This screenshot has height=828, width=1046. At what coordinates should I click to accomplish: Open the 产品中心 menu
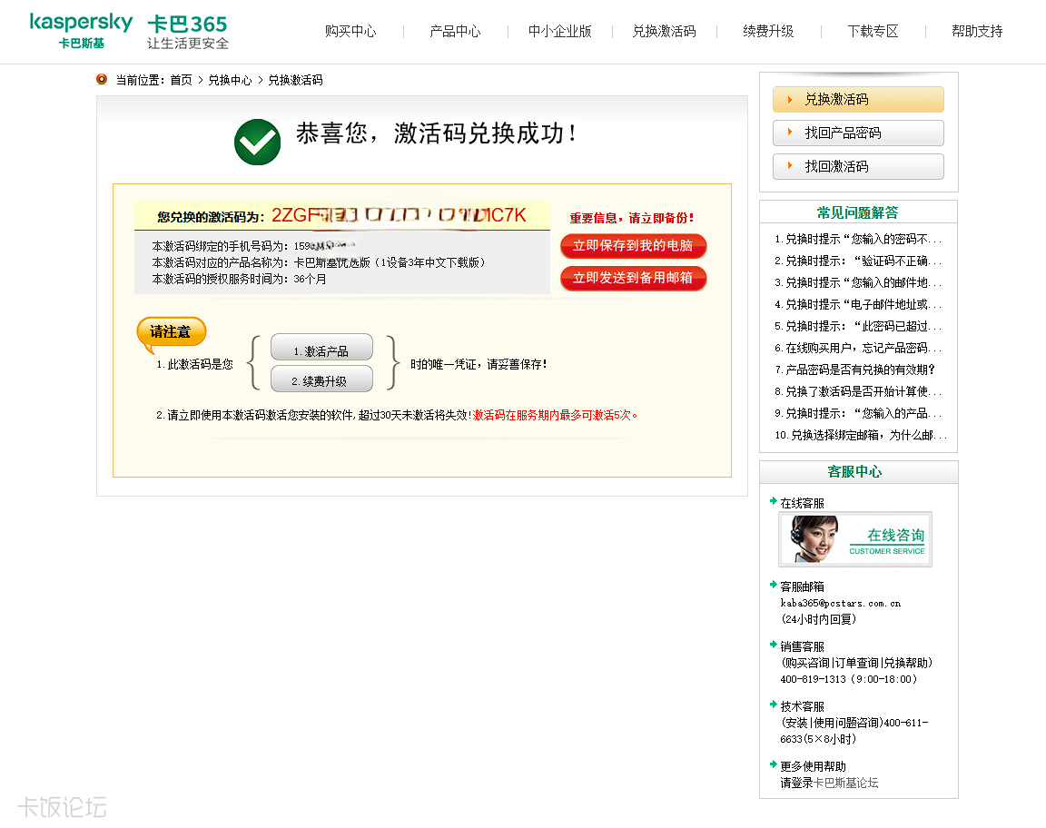pyautogui.click(x=455, y=32)
